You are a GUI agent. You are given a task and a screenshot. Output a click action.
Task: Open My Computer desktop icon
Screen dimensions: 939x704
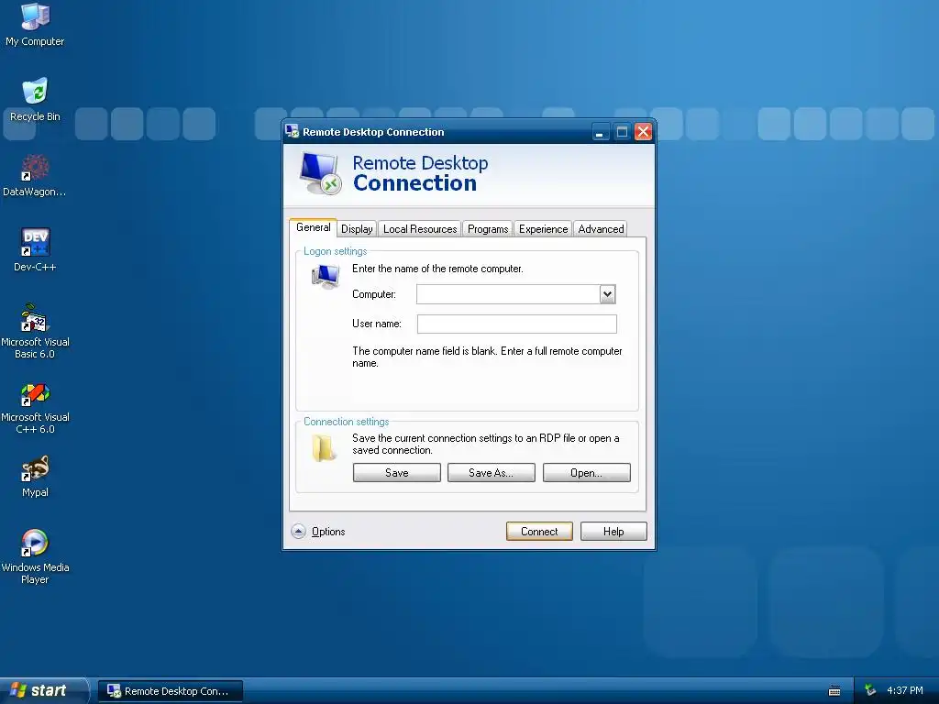pyautogui.click(x=35, y=24)
